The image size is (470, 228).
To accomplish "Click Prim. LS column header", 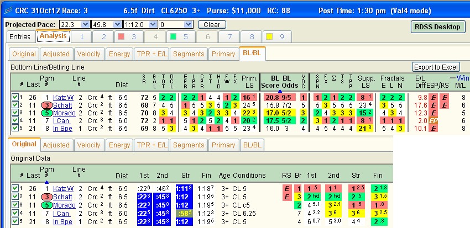I will coord(249,82).
